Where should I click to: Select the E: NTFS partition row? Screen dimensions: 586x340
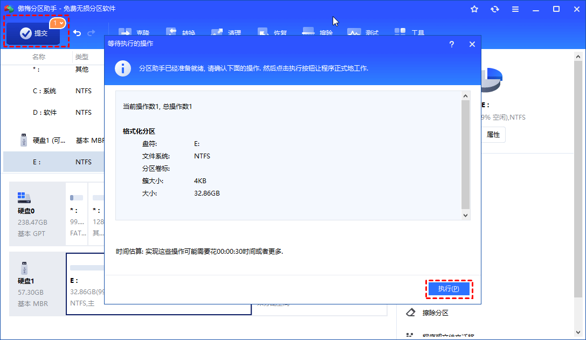coord(53,162)
